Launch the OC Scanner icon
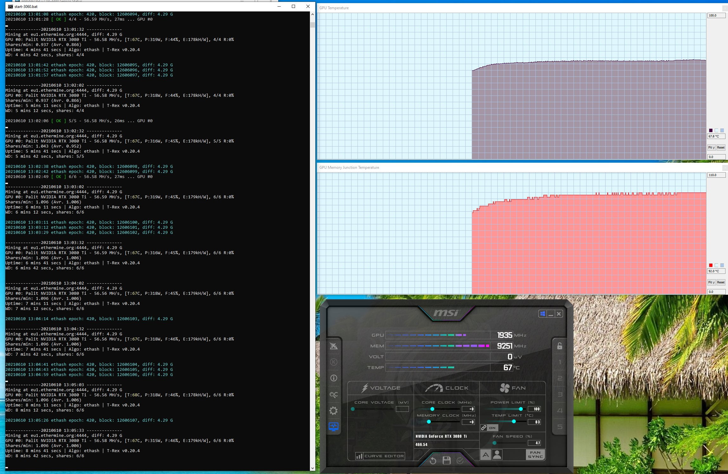This screenshot has height=474, width=728. [x=333, y=395]
